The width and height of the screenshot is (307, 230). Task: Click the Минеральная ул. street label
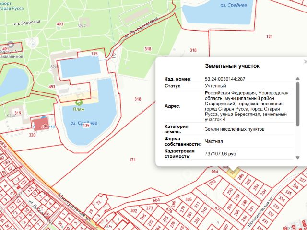coord(74,207)
